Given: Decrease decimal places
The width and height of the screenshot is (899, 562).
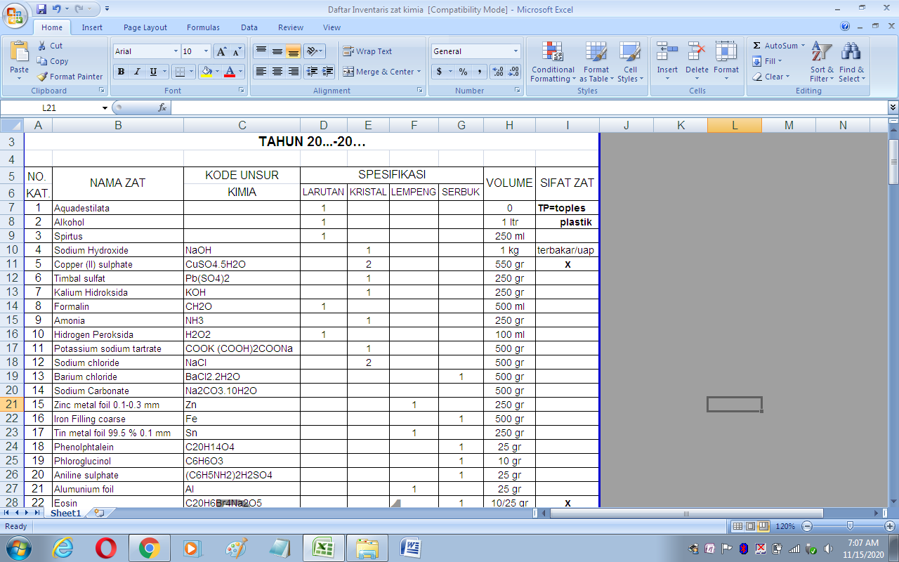Looking at the screenshot, I should pyautogui.click(x=514, y=72).
